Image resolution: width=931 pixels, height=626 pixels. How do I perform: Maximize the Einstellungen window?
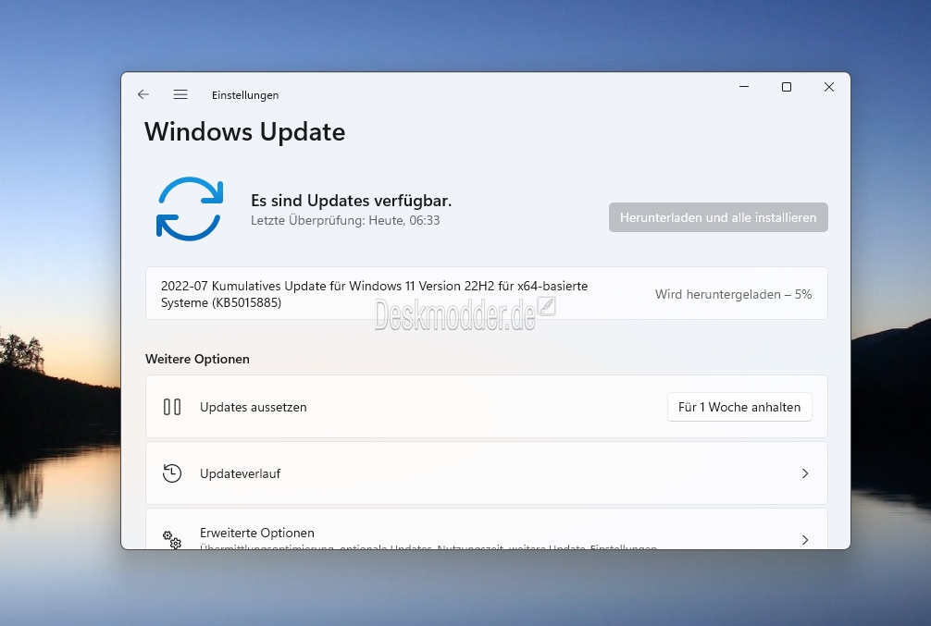coord(787,87)
